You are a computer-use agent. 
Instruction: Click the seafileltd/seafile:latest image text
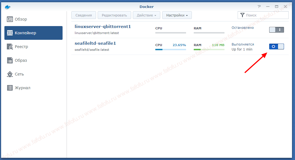tap(92, 50)
